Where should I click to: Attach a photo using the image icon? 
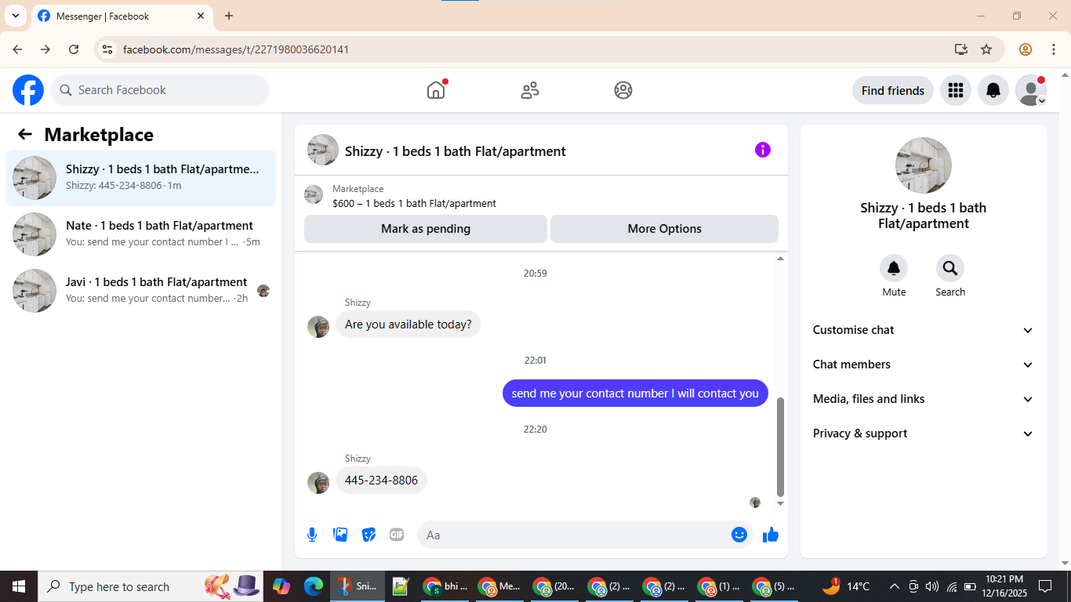tap(340, 535)
